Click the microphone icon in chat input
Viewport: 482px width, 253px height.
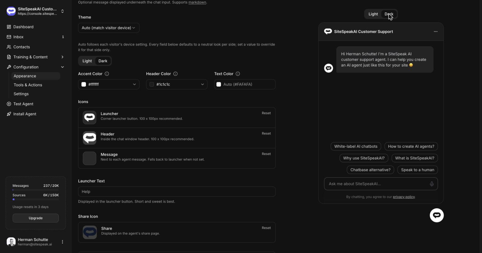pos(432,184)
